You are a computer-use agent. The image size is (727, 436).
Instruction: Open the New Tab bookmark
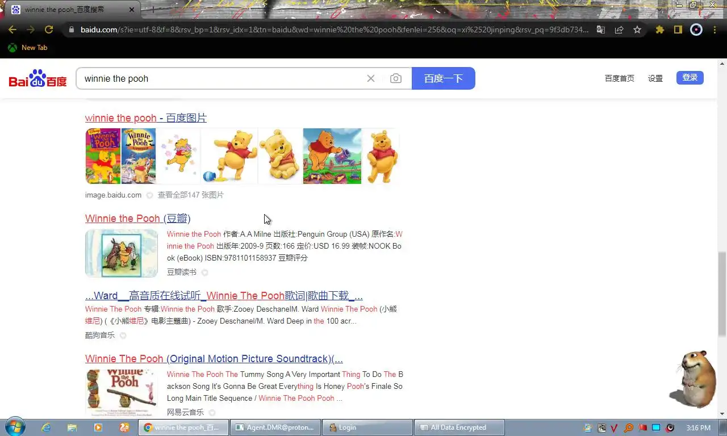pyautogui.click(x=27, y=48)
